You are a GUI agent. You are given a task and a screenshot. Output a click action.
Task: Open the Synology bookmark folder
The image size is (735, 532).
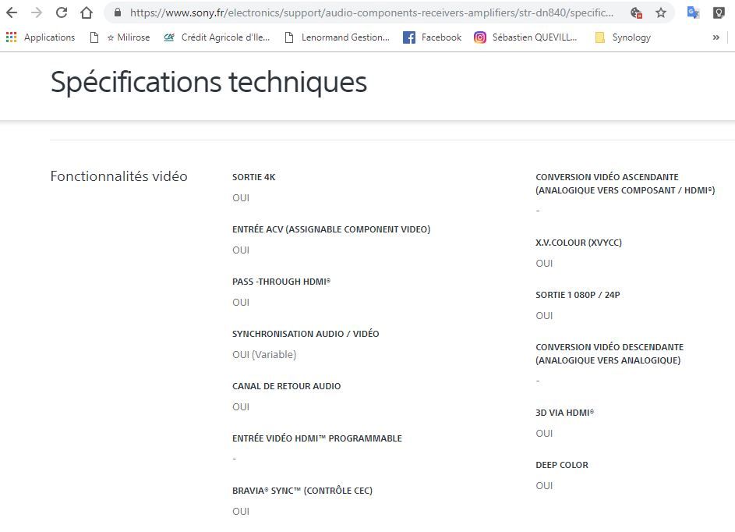622,37
